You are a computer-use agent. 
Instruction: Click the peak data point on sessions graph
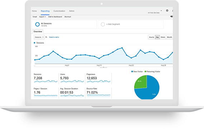tap(122, 48)
